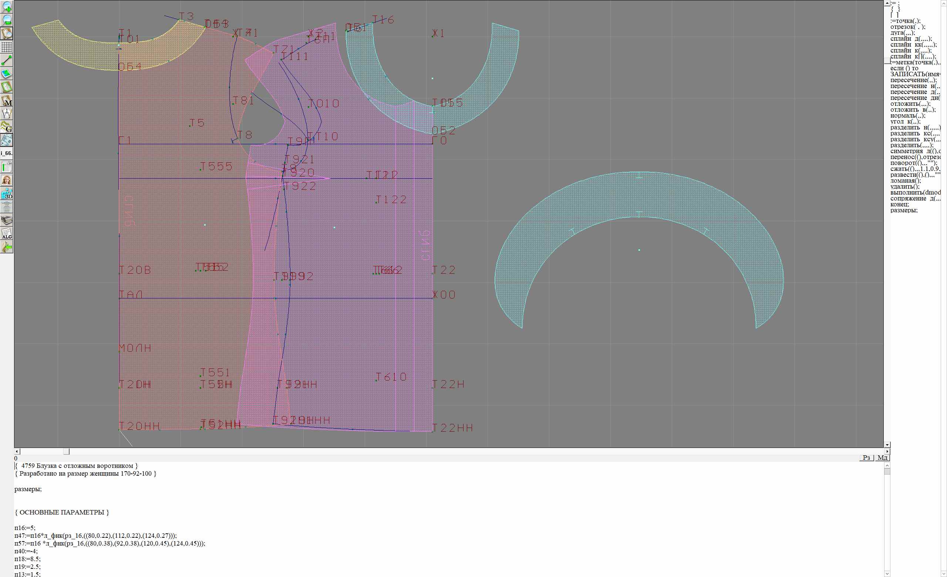Switch to the Мд tab
The width and height of the screenshot is (947, 577).
point(882,458)
